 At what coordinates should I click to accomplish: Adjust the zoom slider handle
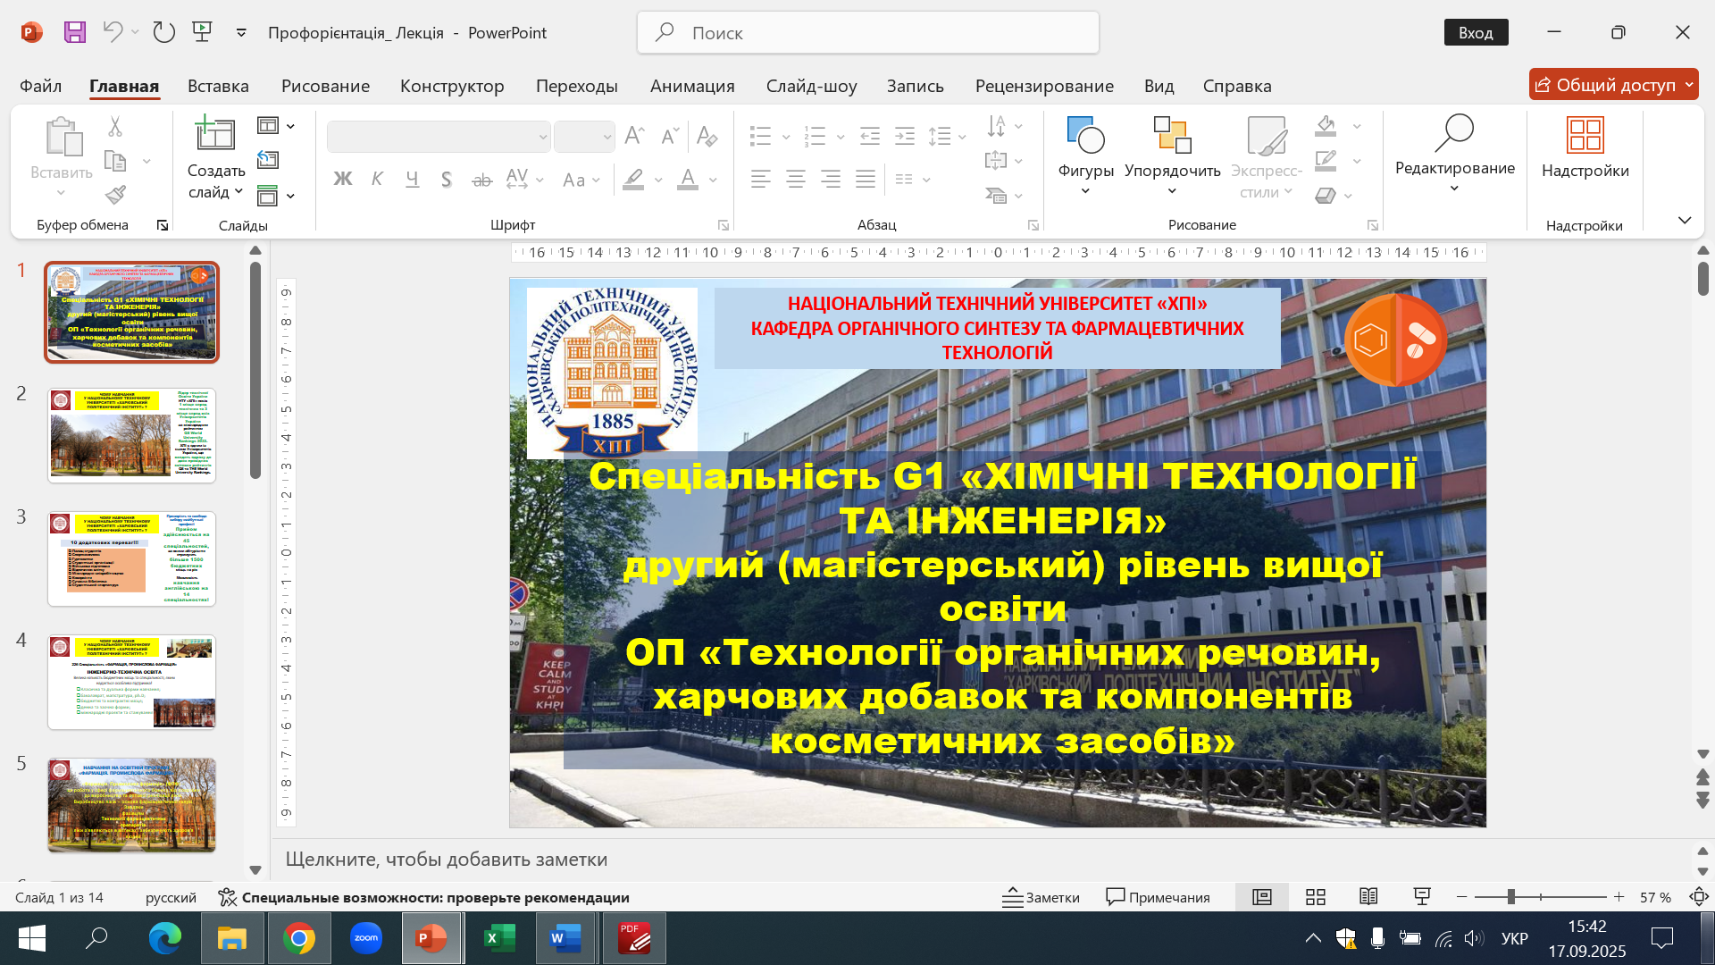(1510, 897)
